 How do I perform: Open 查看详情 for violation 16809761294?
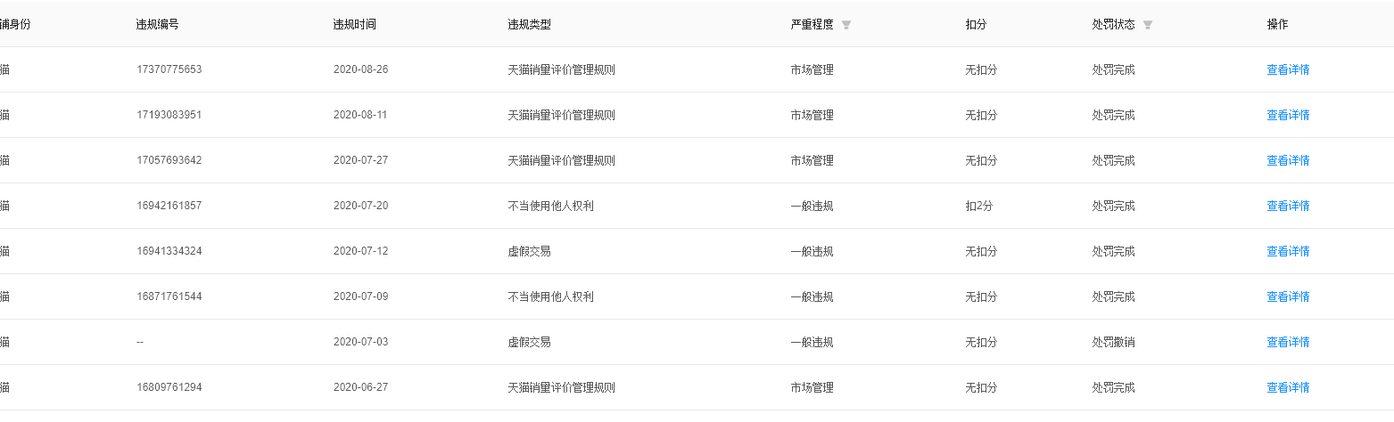click(1288, 387)
